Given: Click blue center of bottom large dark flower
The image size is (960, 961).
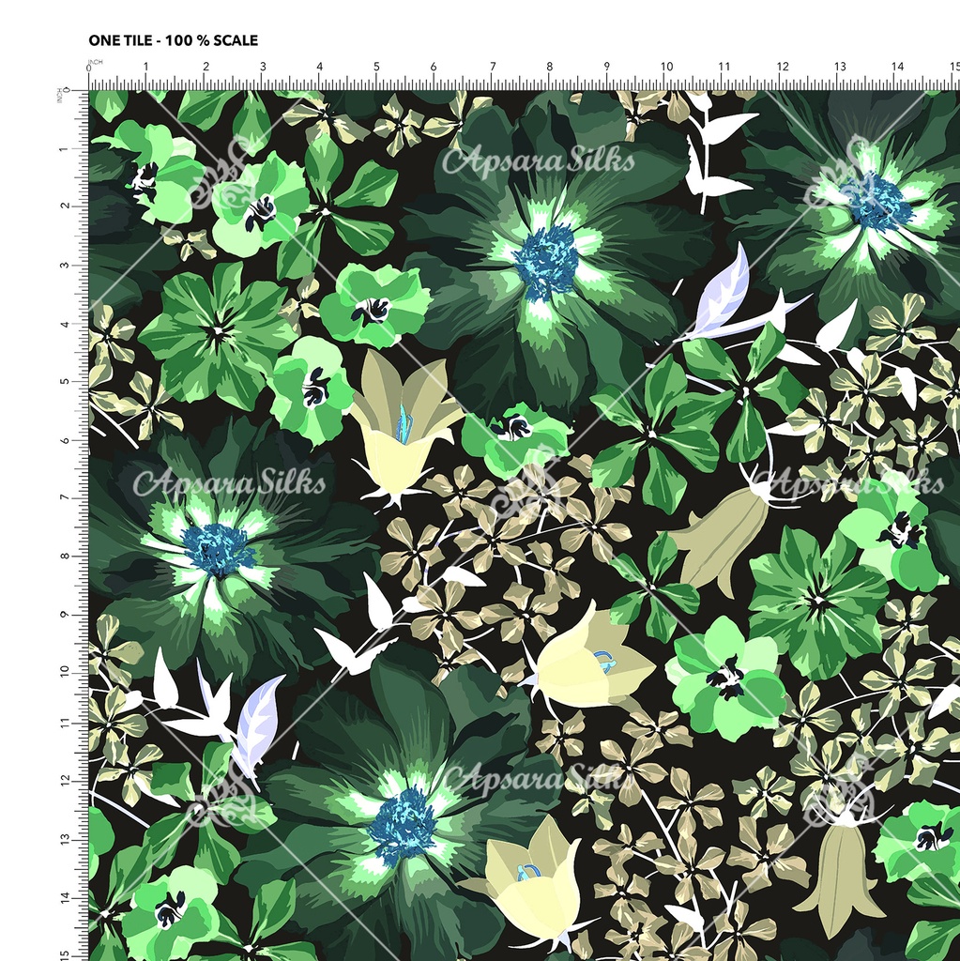Looking at the screenshot, I should pos(403,825).
